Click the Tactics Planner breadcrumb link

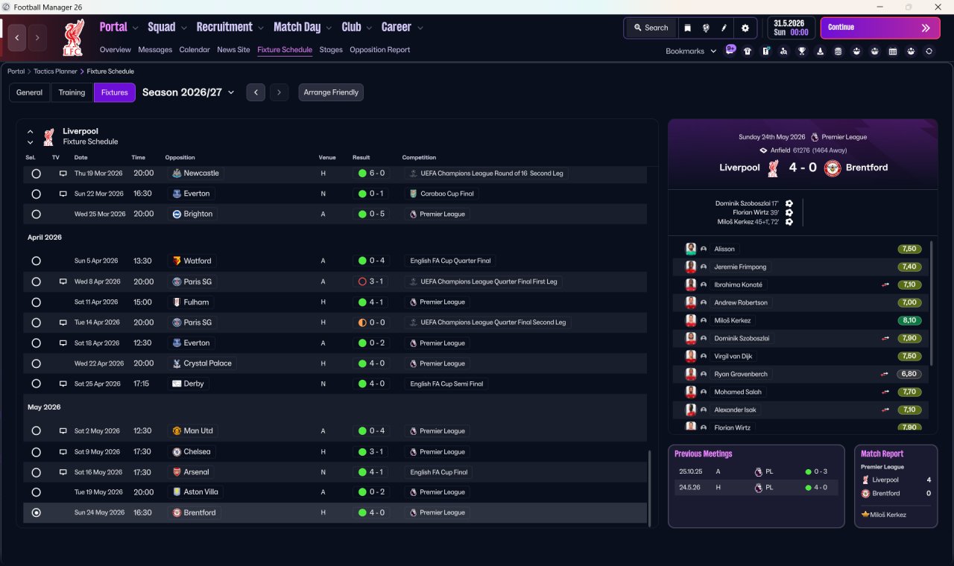click(56, 71)
